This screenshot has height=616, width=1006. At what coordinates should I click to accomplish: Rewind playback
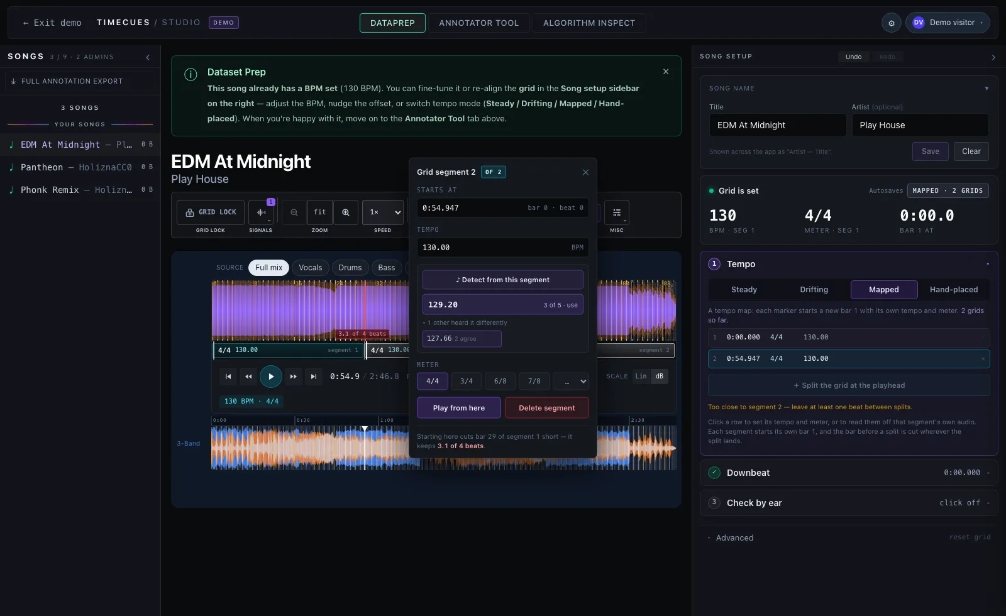pyautogui.click(x=248, y=377)
